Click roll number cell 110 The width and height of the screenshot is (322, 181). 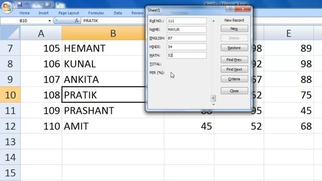coord(41,126)
